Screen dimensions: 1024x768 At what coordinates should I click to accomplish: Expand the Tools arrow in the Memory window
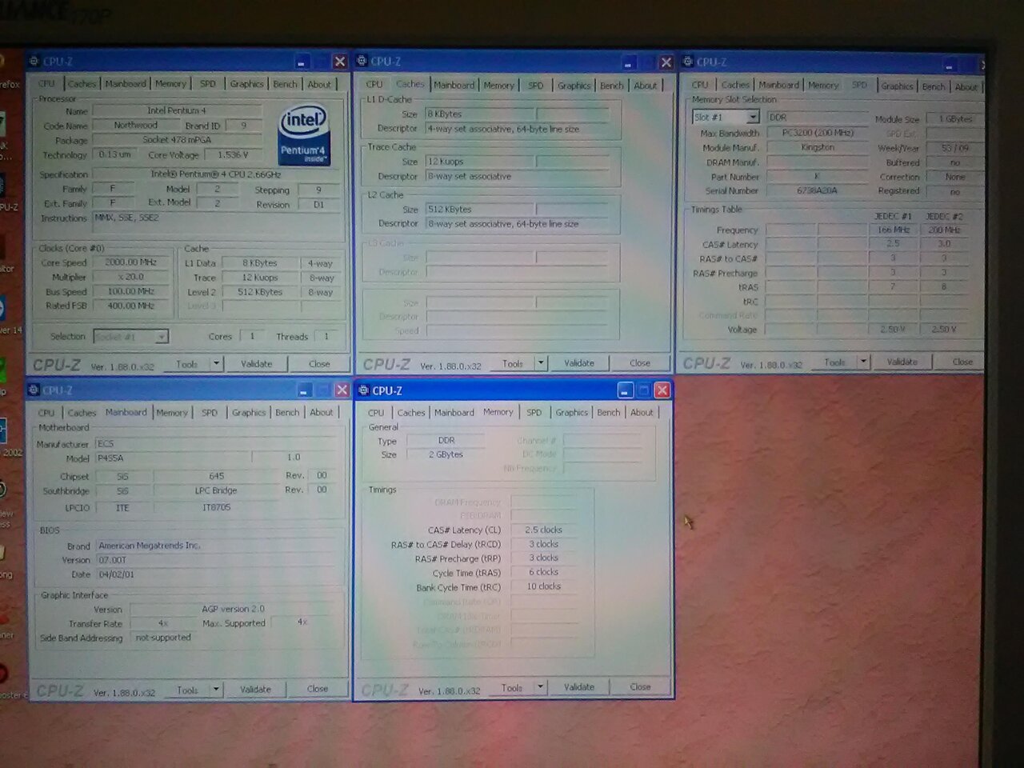(x=541, y=687)
